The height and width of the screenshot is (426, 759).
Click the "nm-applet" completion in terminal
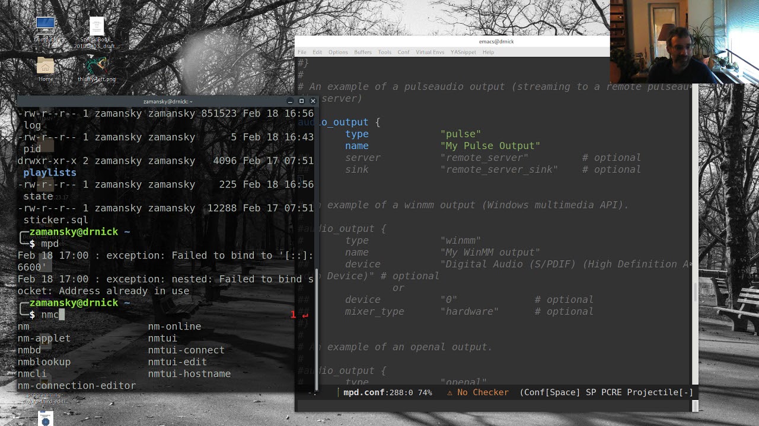tap(44, 338)
